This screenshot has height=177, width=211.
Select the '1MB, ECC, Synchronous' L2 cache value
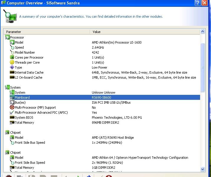pos(144,77)
